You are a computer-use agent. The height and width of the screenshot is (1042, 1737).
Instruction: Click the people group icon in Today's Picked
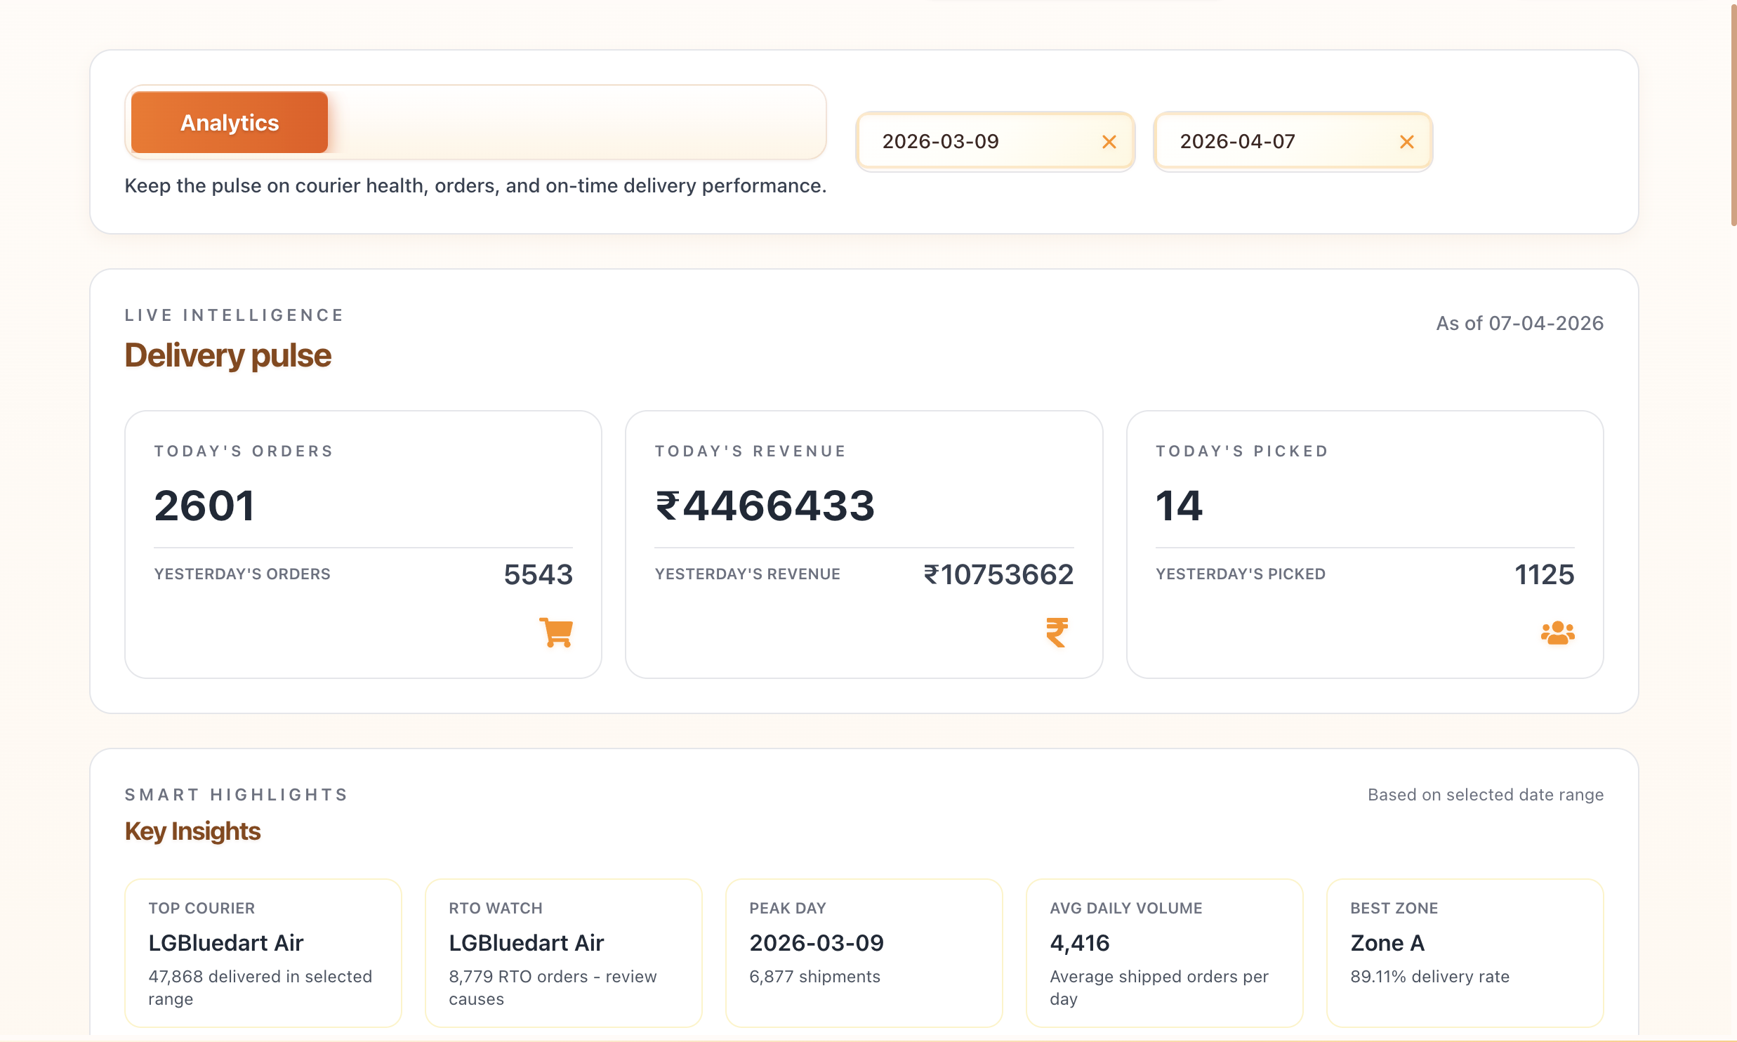click(x=1558, y=633)
